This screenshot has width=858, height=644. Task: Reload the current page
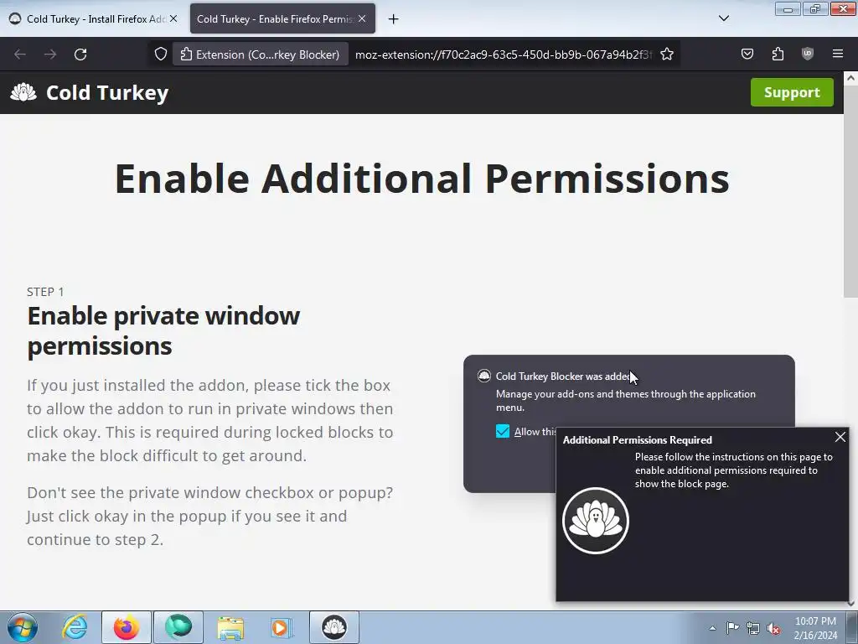(x=80, y=55)
